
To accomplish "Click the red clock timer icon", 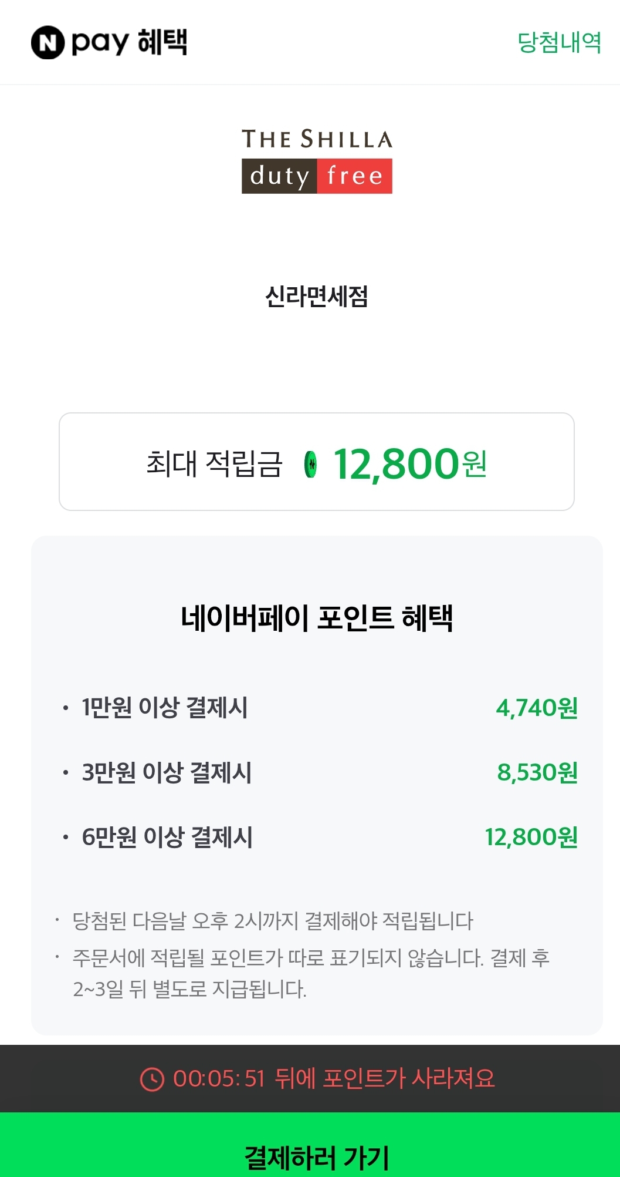I will 152,1079.
